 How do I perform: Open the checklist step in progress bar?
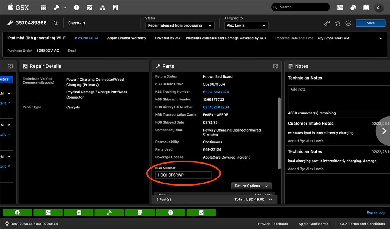point(201,213)
